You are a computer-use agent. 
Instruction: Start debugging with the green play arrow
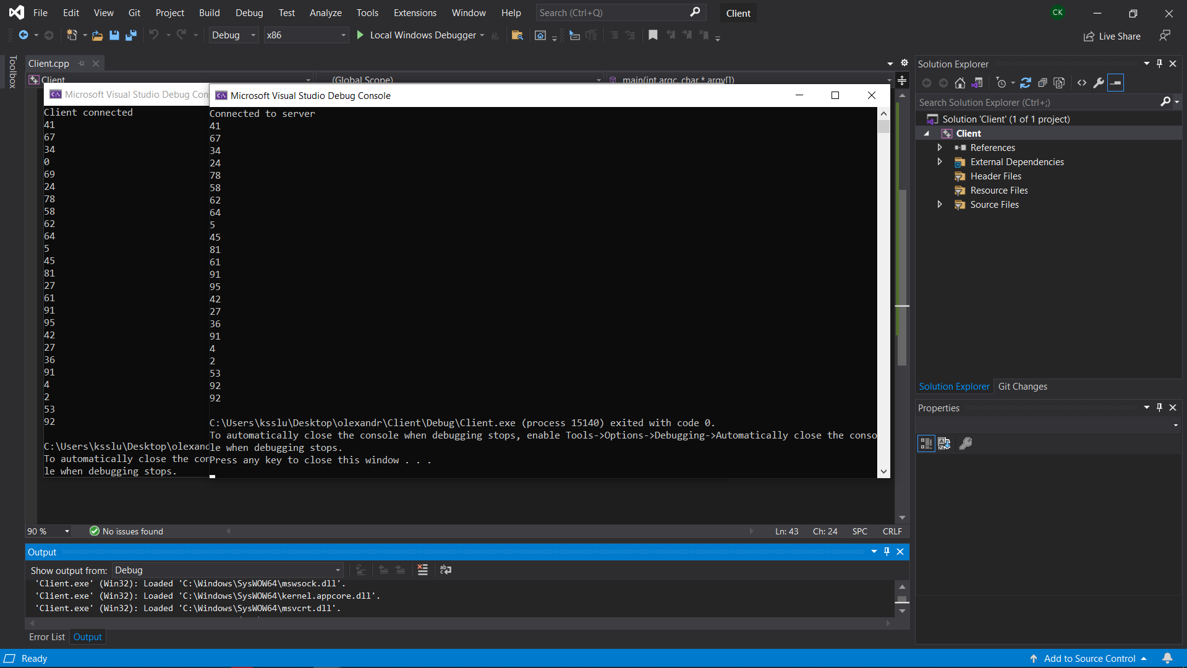(360, 35)
